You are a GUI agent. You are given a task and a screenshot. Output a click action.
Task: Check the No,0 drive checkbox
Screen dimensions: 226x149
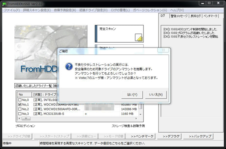pyautogui.click(x=20, y=100)
